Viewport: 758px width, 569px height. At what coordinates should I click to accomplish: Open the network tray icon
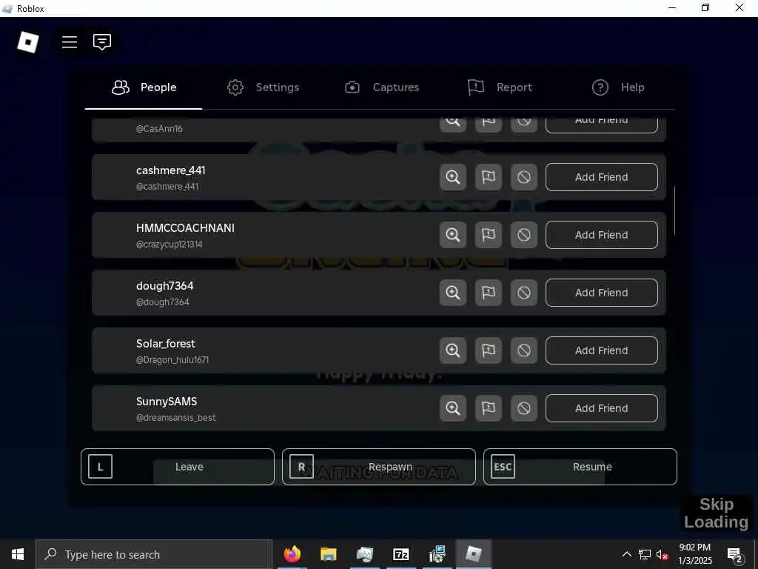coord(645,554)
